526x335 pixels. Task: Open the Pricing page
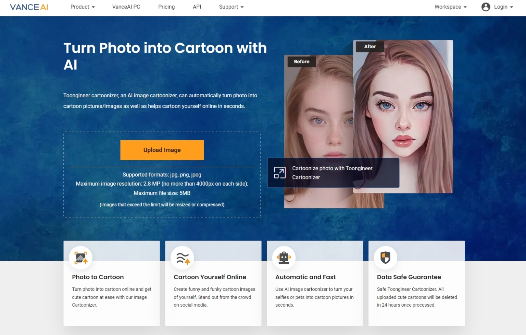[x=166, y=7]
